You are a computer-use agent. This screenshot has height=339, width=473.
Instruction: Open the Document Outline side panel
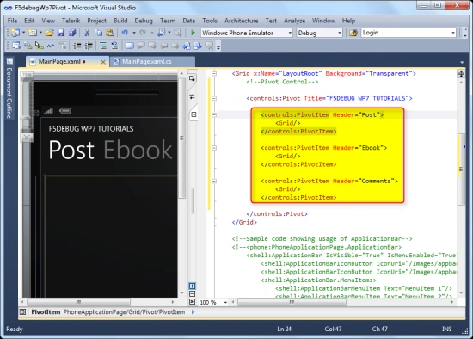pos(9,88)
